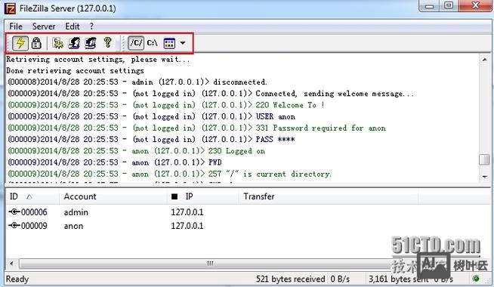Image resolution: width=494 pixels, height=287 pixels.
Task: Click the 'Ready' status text
Action: (17, 279)
